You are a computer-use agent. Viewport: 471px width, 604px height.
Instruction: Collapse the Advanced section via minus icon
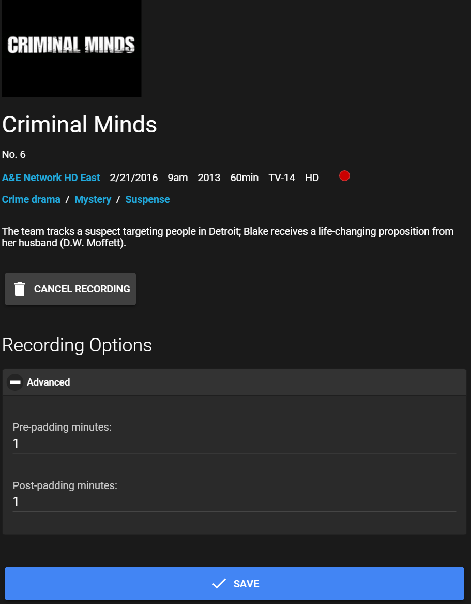tap(15, 382)
